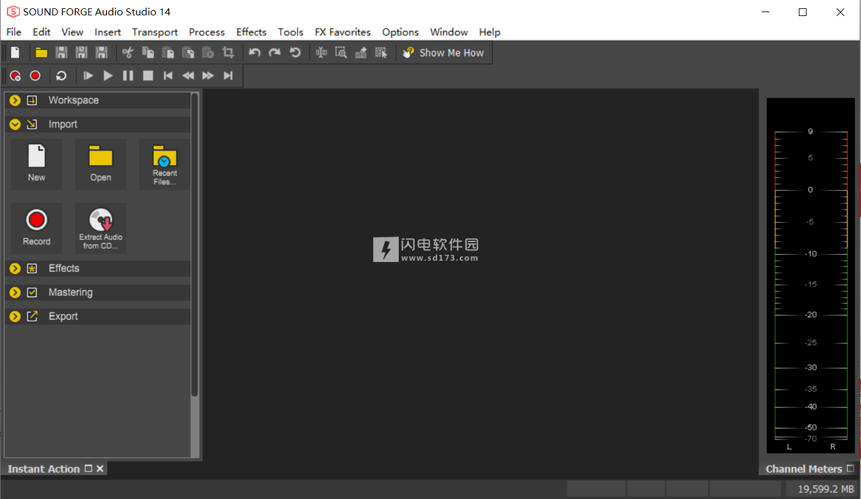Click the Redo arrow icon
Image resolution: width=861 pixels, height=499 pixels.
coord(274,53)
